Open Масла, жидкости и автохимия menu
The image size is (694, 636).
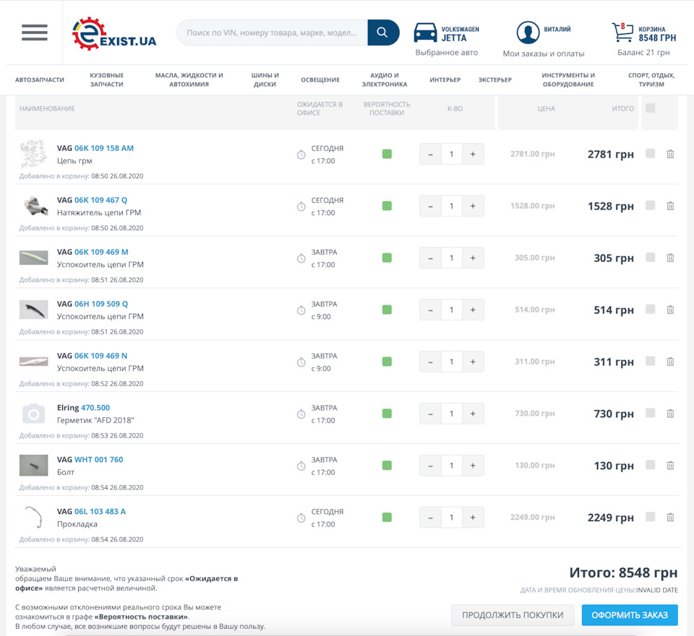189,80
